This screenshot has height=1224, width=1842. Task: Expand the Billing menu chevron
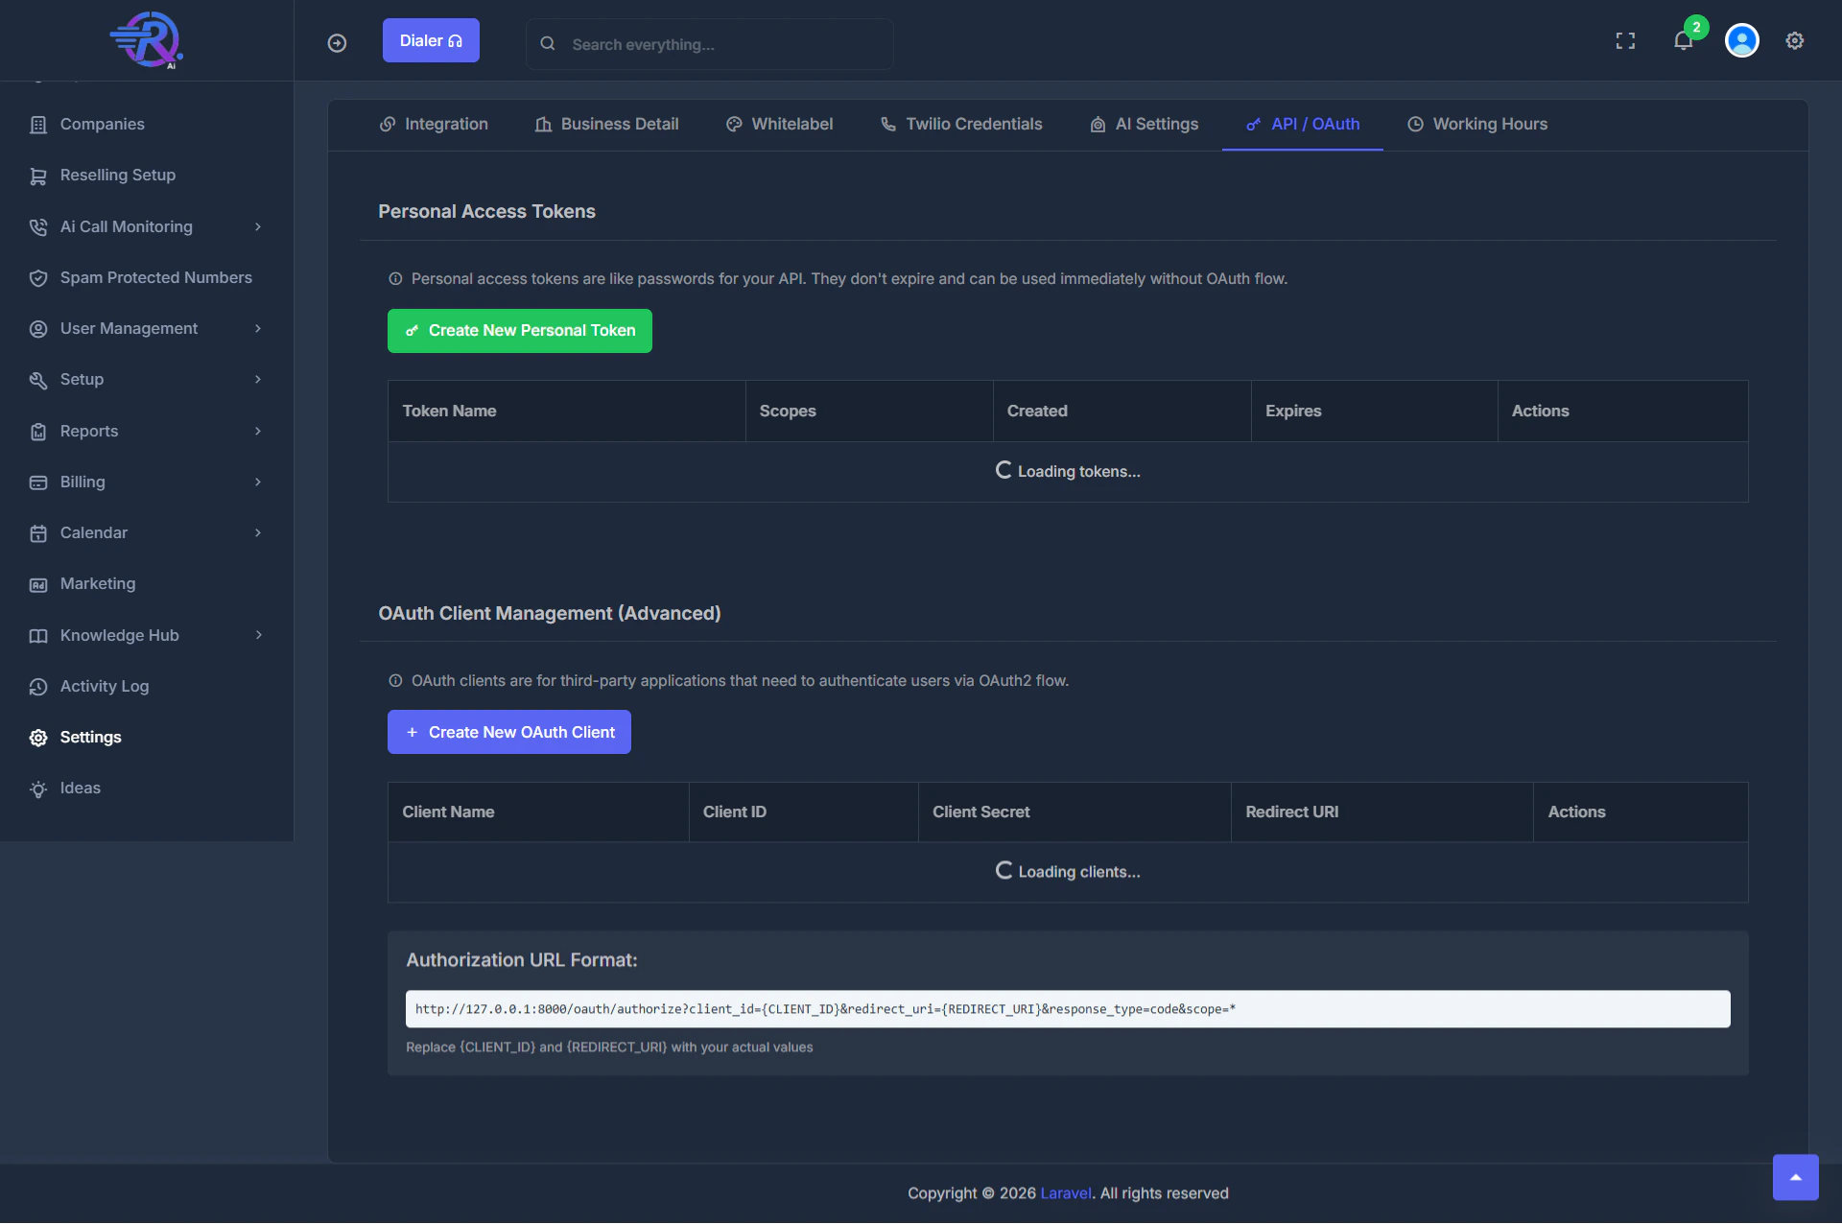tap(257, 482)
